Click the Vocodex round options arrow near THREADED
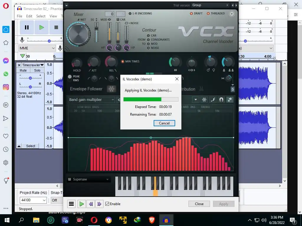 (232, 14)
